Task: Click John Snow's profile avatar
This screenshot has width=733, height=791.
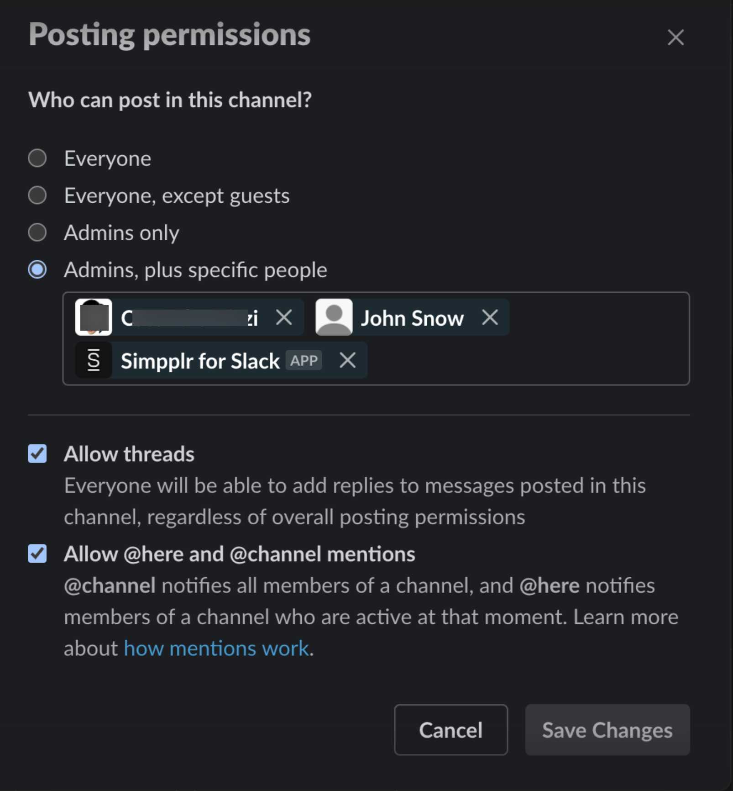Action: pos(334,318)
